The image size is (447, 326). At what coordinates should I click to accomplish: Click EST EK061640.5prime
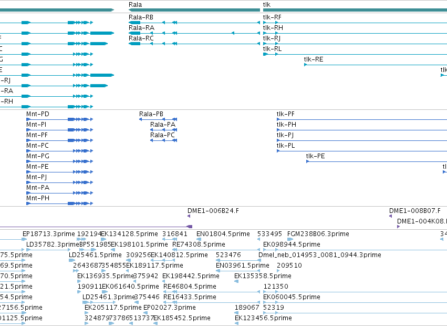click(130, 287)
